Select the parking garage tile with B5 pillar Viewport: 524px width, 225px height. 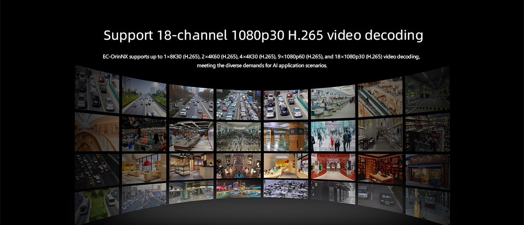(x=286, y=136)
